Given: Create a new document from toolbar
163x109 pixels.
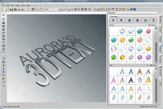Looking at the screenshot, I should 4,9.
